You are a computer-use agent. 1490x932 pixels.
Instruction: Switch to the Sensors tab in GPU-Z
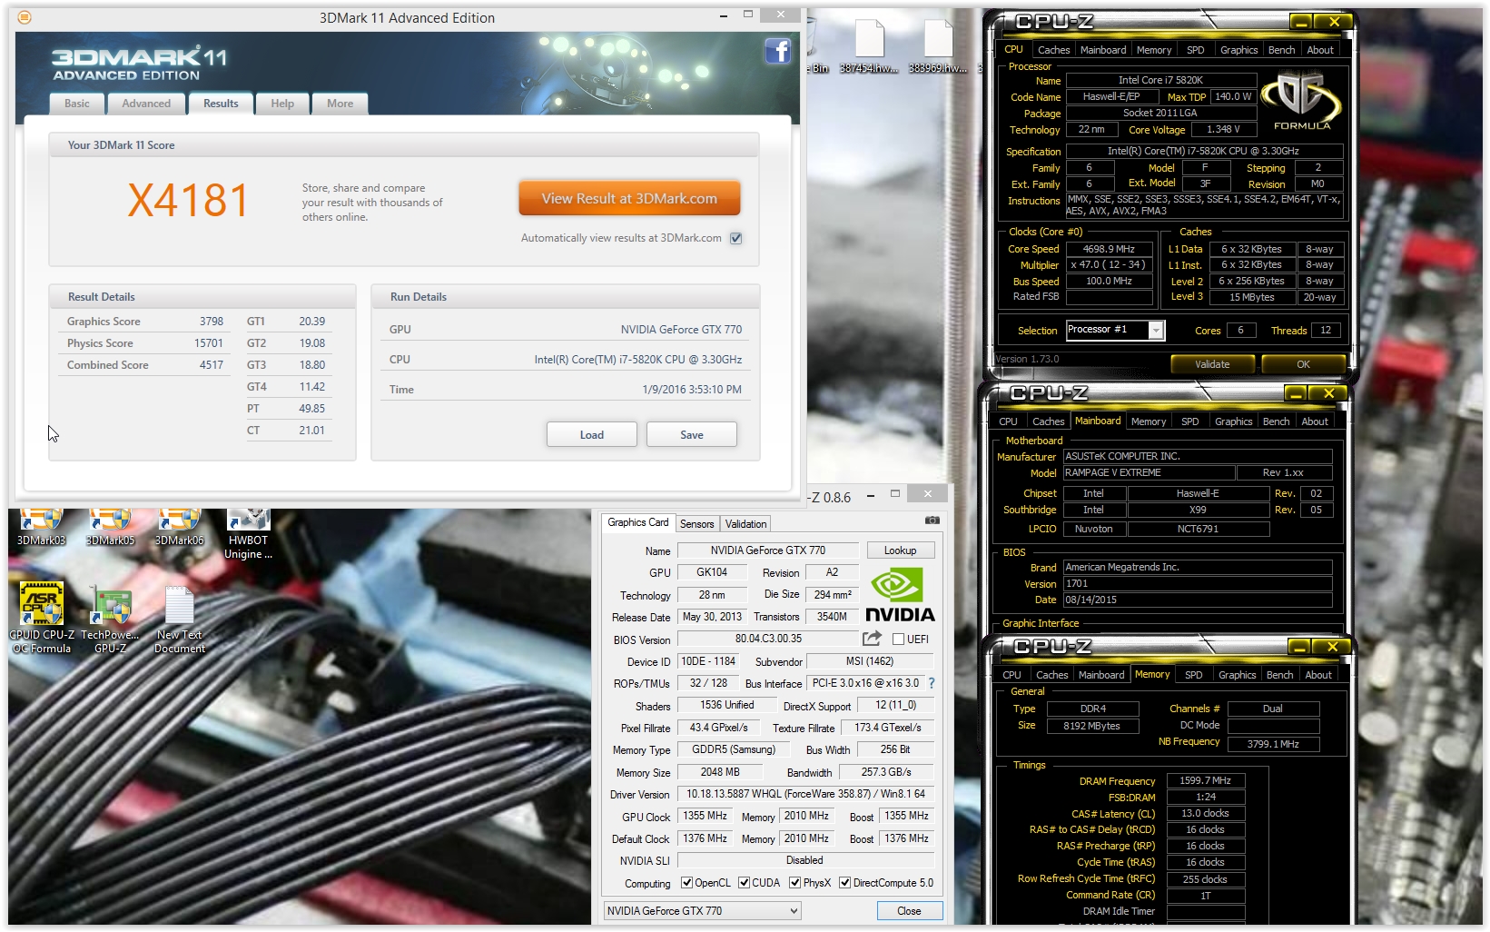pos(696,524)
